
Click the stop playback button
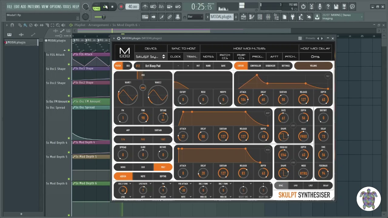point(112,7)
